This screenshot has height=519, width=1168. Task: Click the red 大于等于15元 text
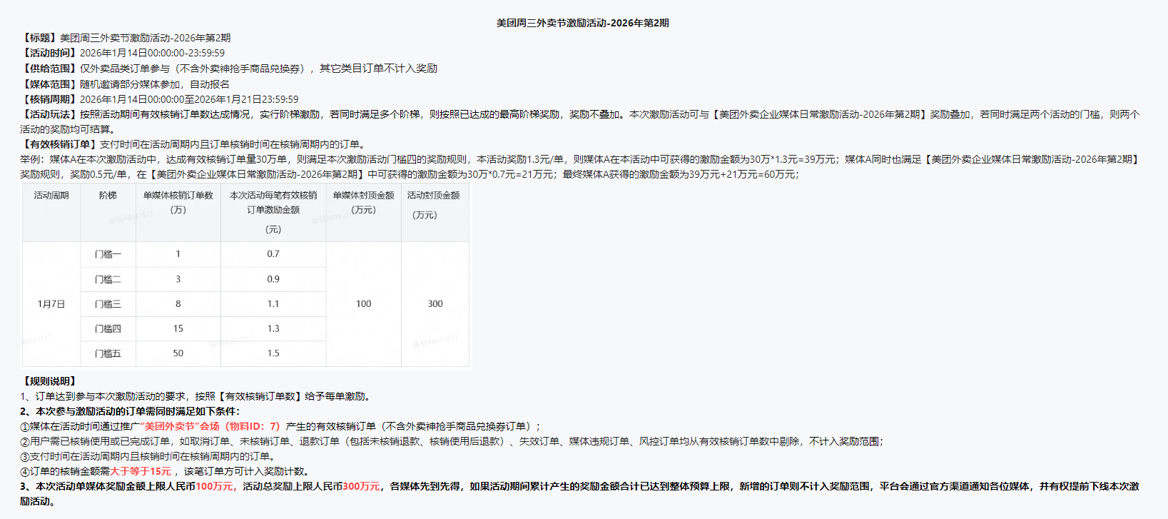[x=141, y=471]
